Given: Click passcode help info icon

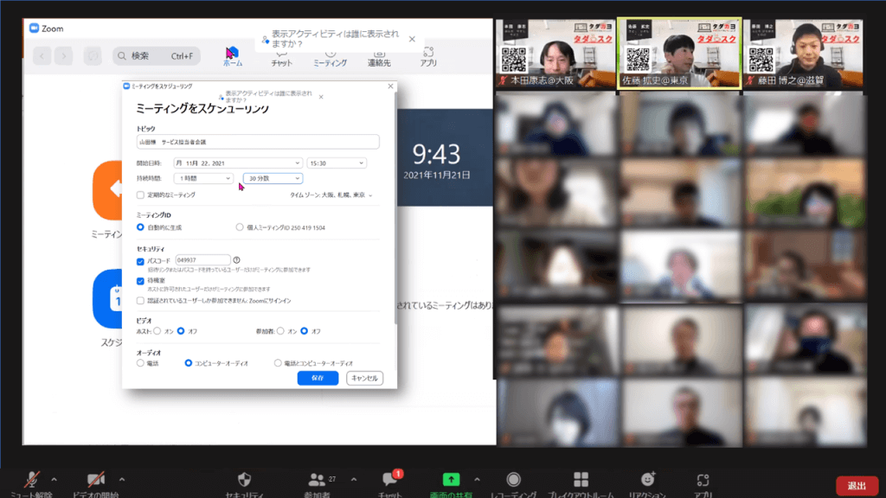Looking at the screenshot, I should [237, 260].
